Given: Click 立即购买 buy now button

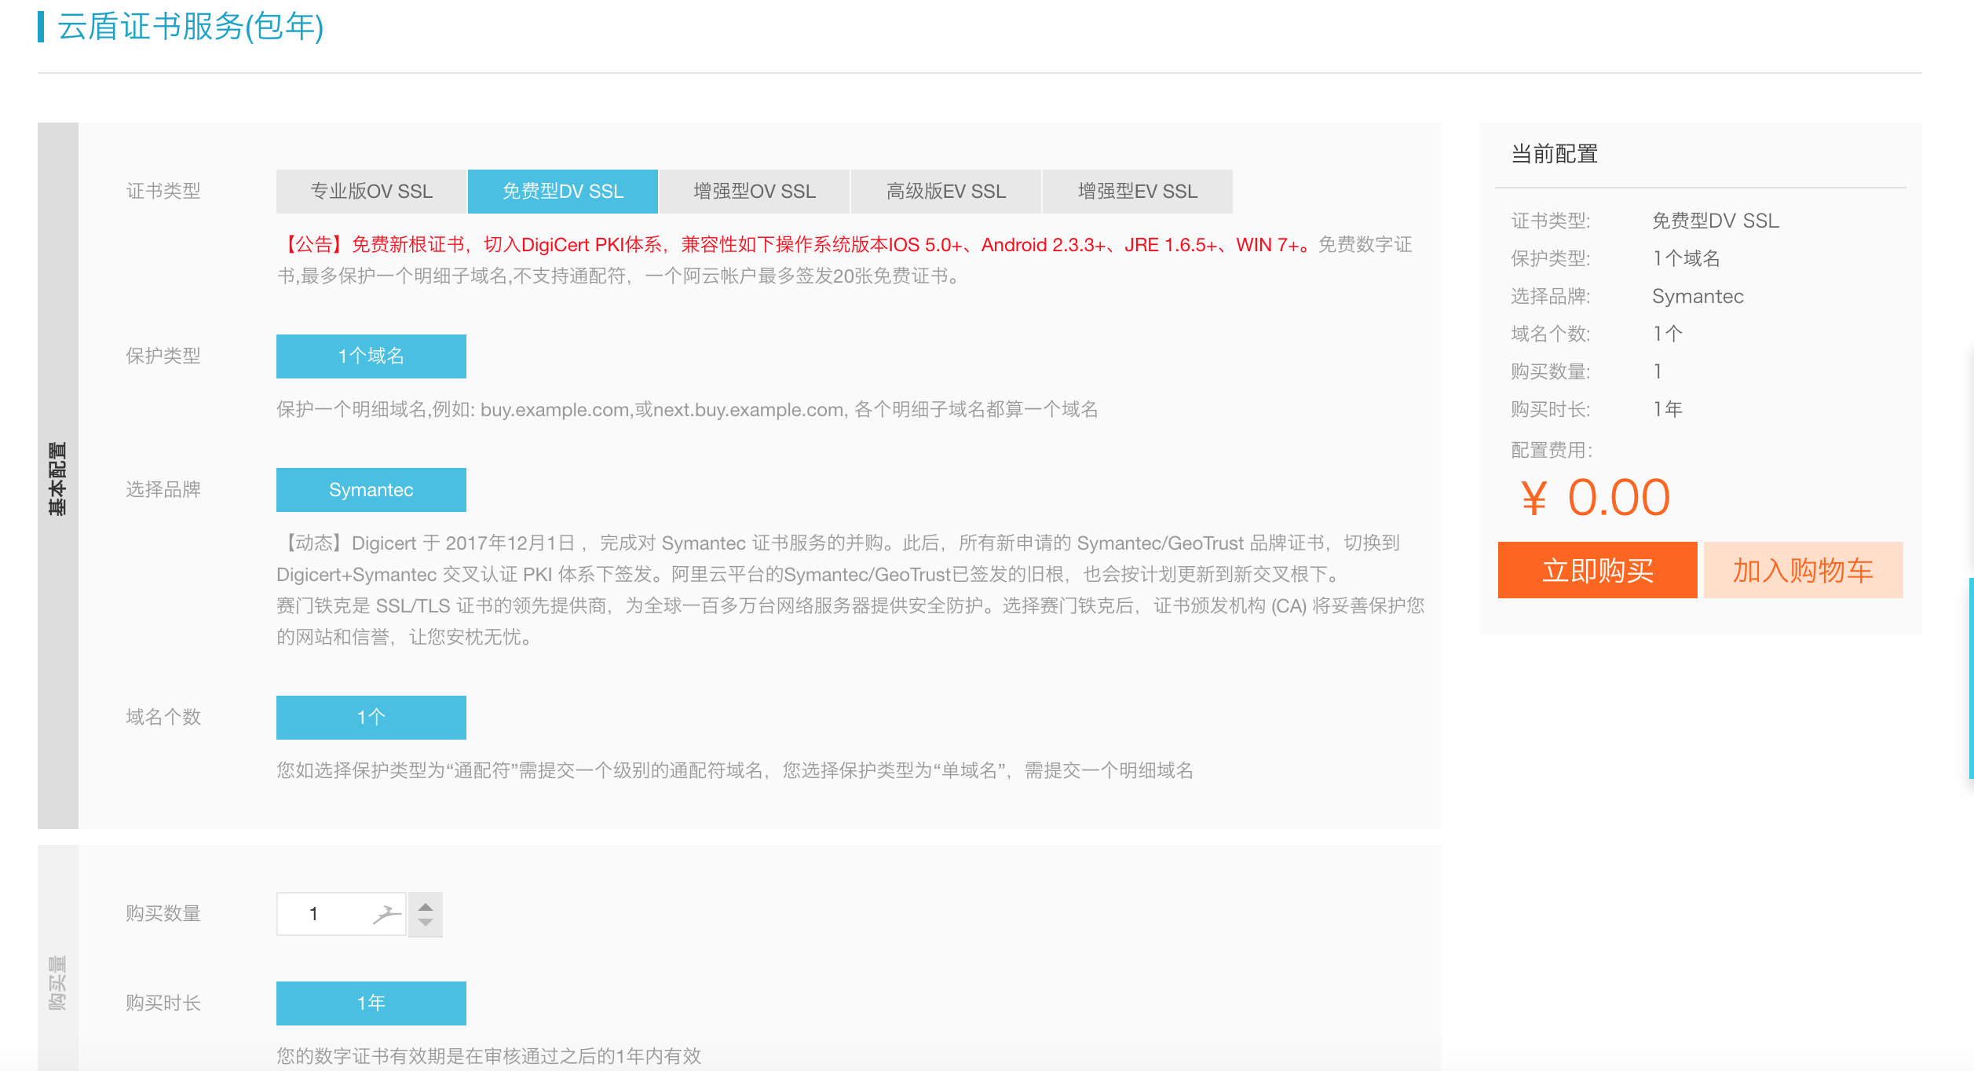Looking at the screenshot, I should pyautogui.click(x=1598, y=570).
